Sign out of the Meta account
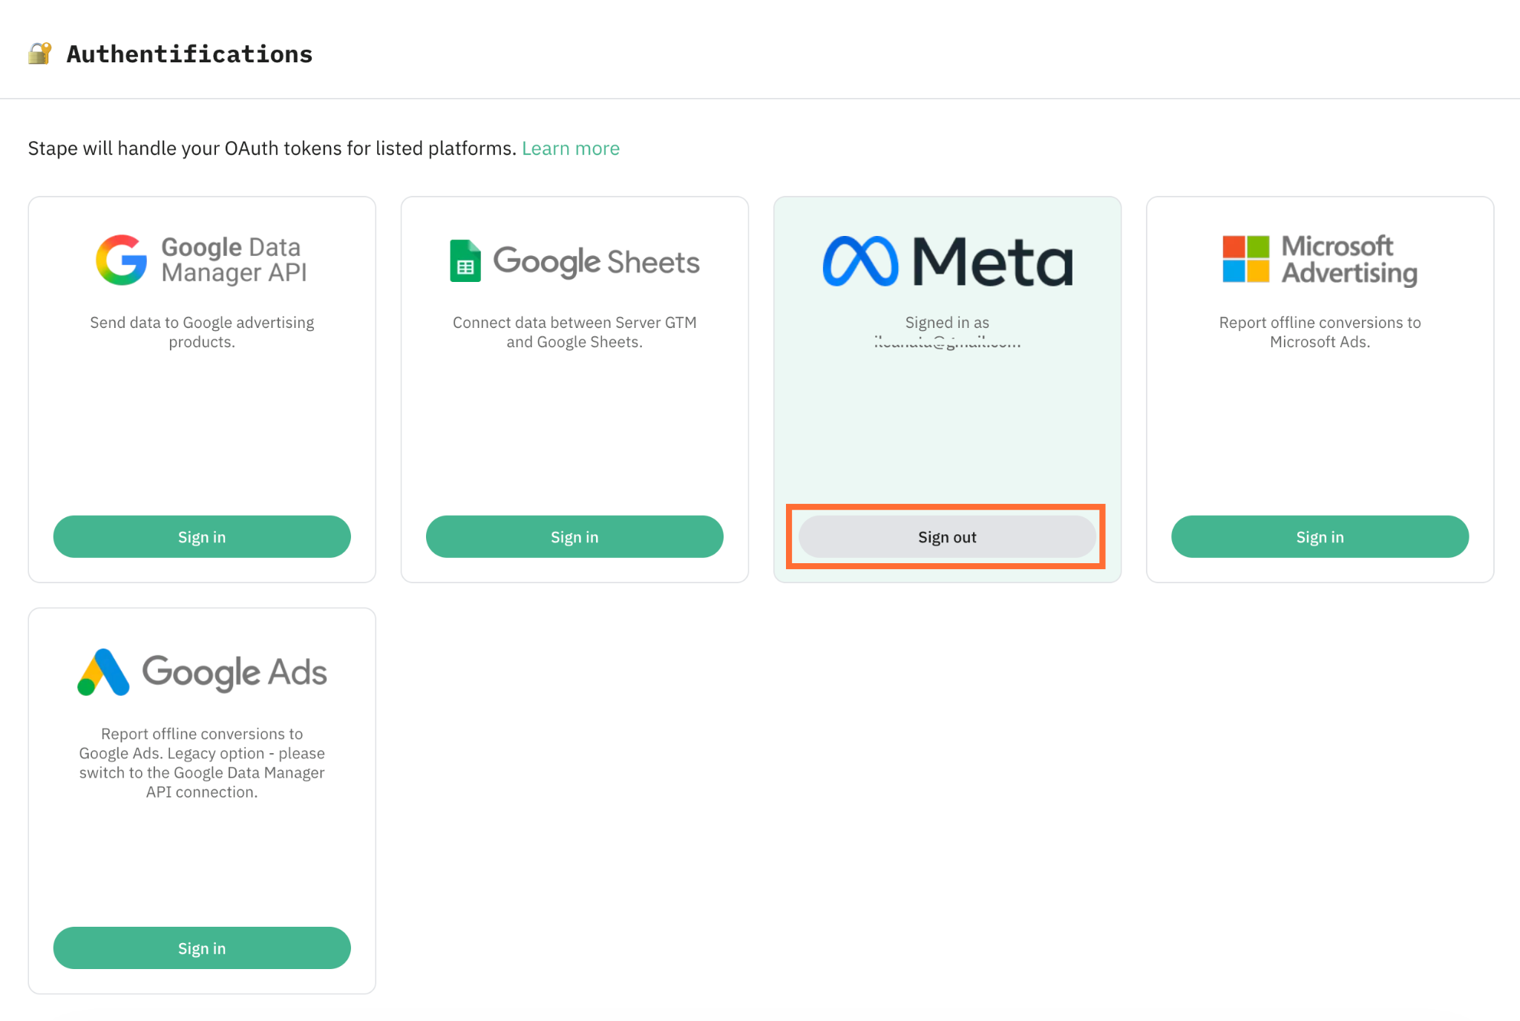This screenshot has height=1021, width=1520. tap(947, 536)
